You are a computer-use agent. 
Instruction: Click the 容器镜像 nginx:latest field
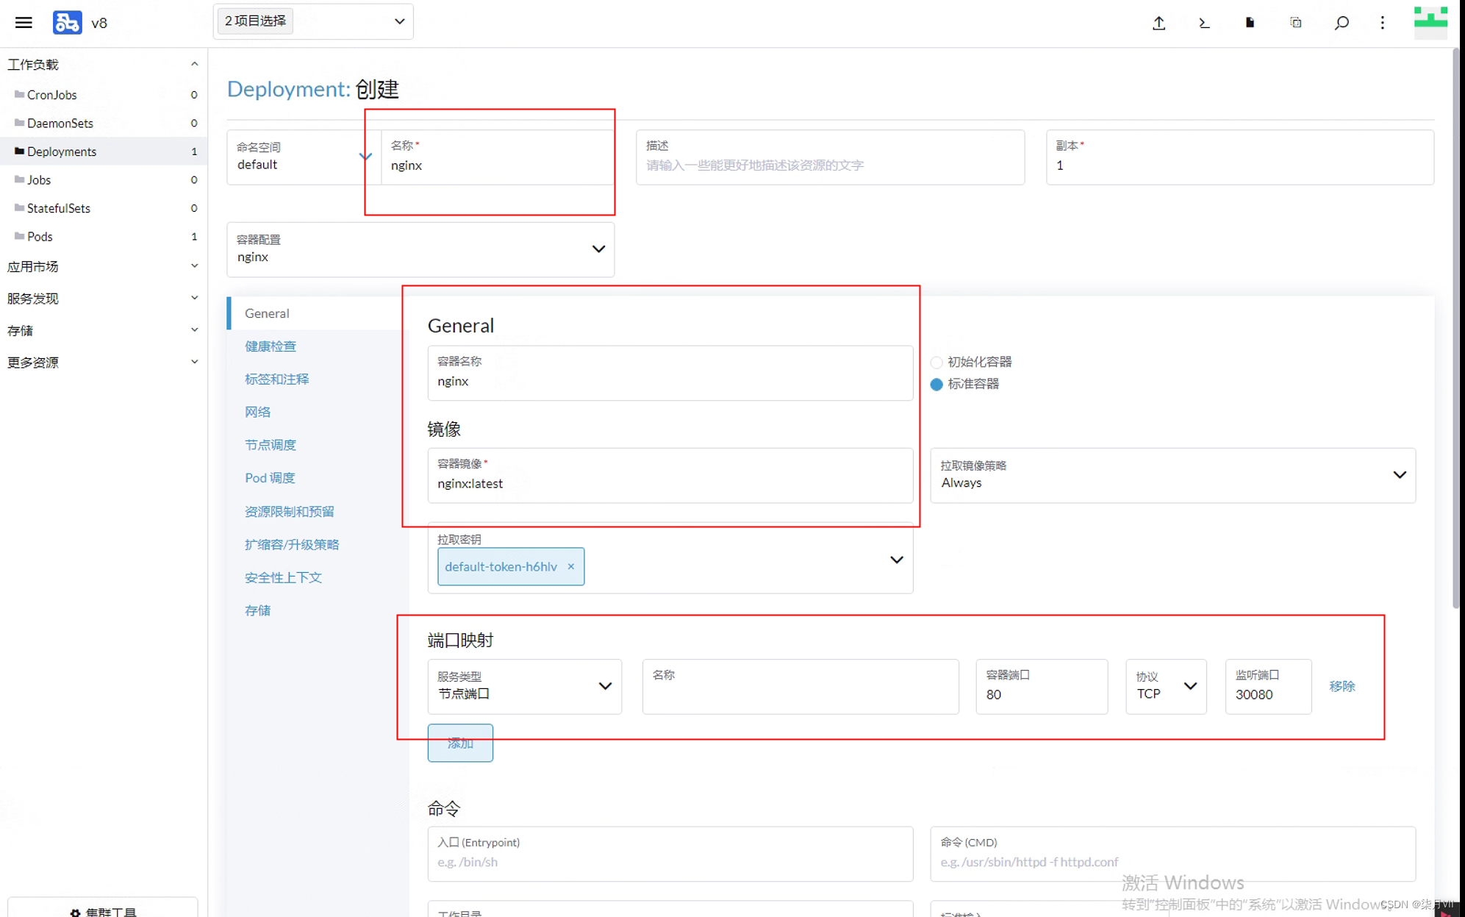tap(670, 475)
